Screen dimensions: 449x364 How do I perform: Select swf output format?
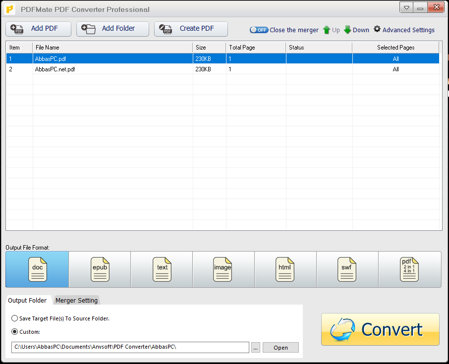coord(347,269)
